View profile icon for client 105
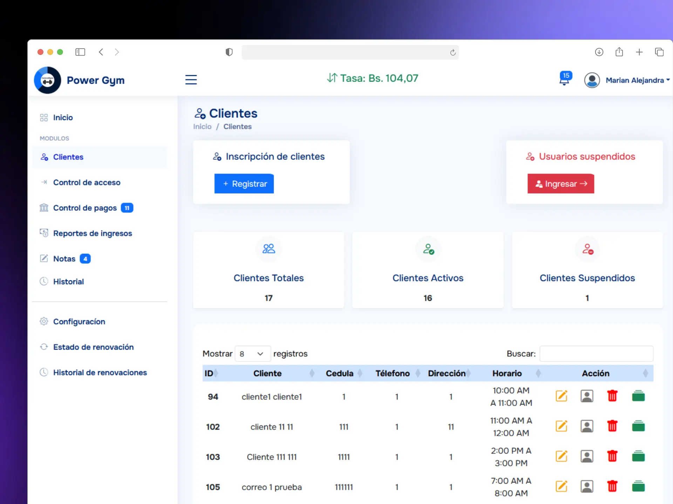 pyautogui.click(x=587, y=486)
